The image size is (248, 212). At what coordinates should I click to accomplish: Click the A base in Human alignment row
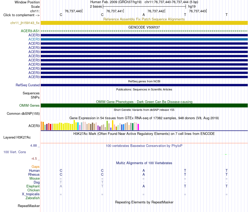(144, 170)
